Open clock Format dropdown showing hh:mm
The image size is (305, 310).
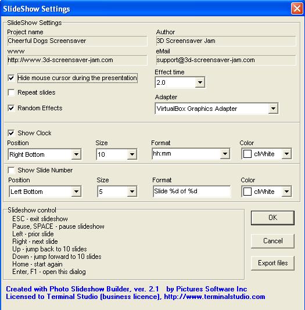(225, 154)
